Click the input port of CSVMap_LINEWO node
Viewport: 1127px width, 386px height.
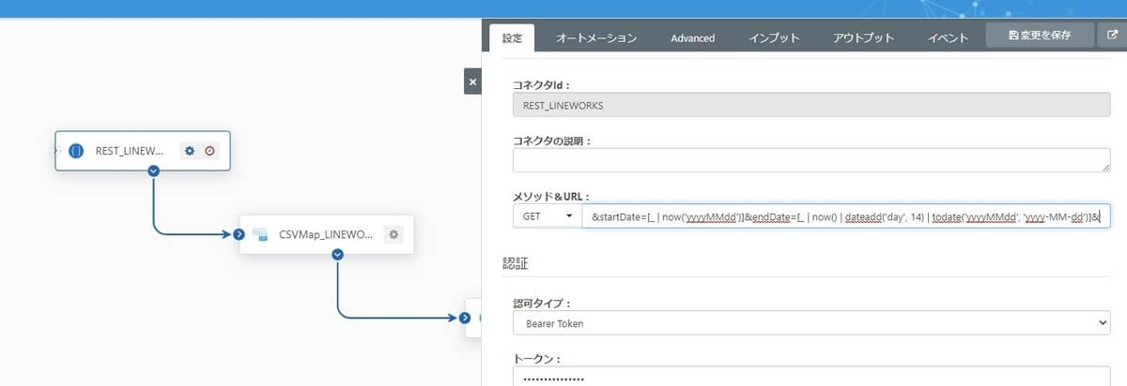(x=239, y=234)
